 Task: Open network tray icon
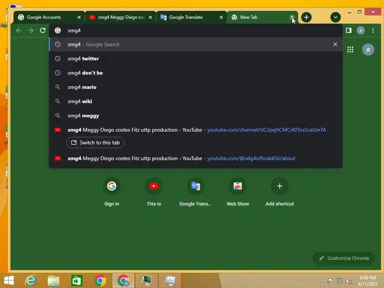coord(339,280)
